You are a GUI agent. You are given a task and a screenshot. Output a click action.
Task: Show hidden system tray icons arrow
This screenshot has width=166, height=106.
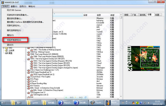(129, 103)
